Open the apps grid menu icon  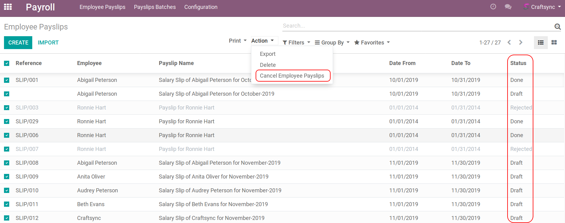(x=8, y=7)
